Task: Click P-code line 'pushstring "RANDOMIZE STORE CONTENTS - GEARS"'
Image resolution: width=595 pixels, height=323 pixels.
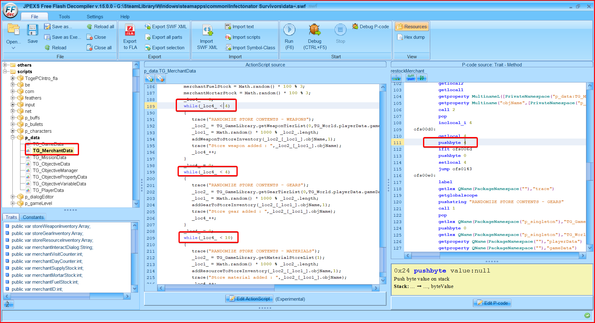Action: [501, 202]
